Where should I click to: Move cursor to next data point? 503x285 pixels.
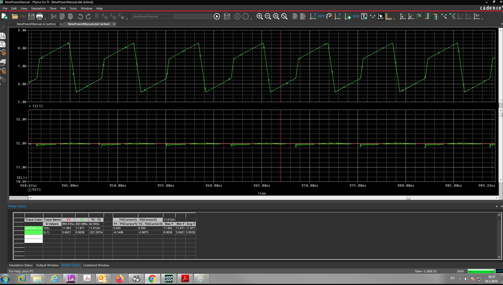(x=444, y=16)
